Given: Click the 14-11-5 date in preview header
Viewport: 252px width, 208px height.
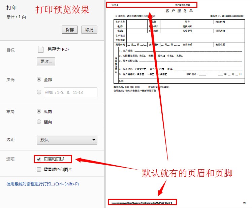Looking at the screenshot, I should click(110, 5).
